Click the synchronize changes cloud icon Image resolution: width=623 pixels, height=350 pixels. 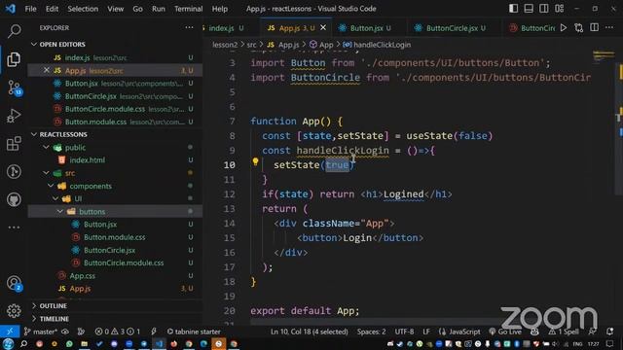tap(65, 332)
